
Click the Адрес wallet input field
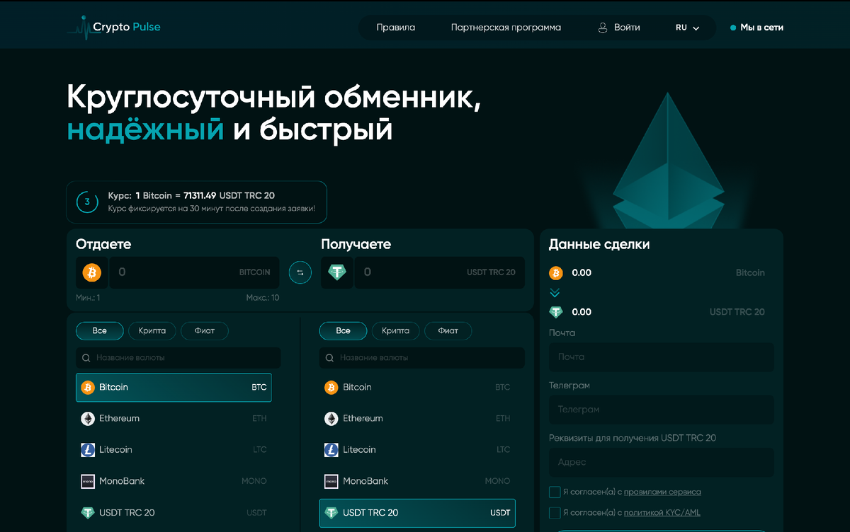click(x=662, y=462)
